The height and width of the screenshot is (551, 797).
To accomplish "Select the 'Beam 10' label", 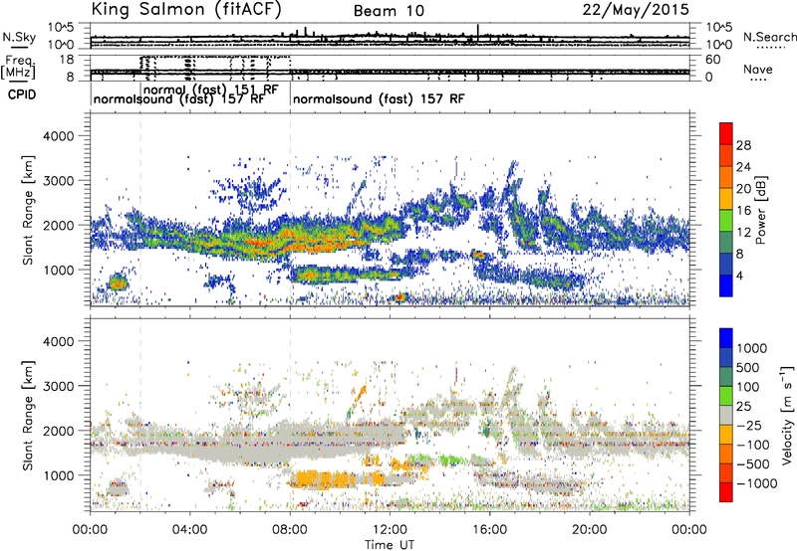I will click(389, 11).
